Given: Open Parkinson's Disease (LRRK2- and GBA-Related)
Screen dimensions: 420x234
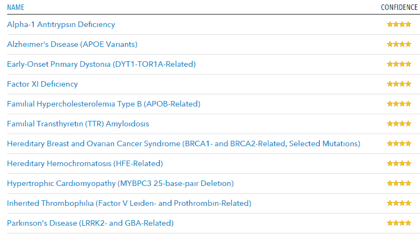Looking at the screenshot, I should [90, 223].
